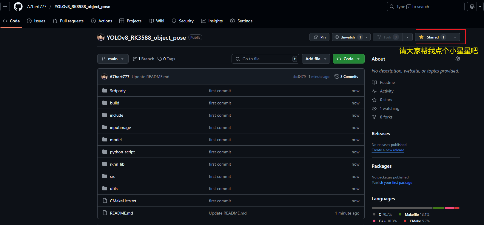Click the eye icon next to 1 watching
484x225 pixels.
click(374, 108)
